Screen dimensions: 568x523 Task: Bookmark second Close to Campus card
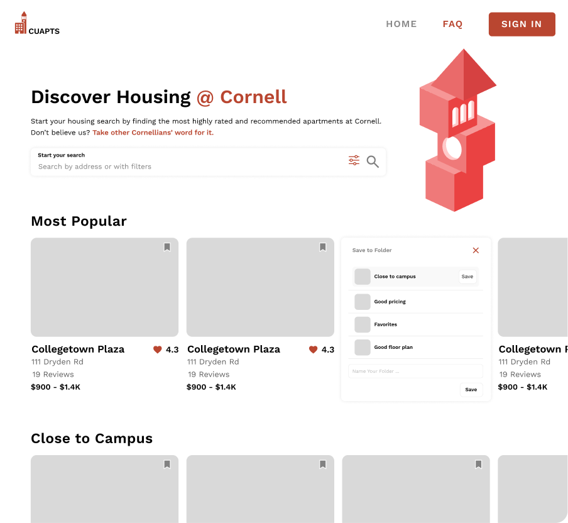click(x=323, y=465)
